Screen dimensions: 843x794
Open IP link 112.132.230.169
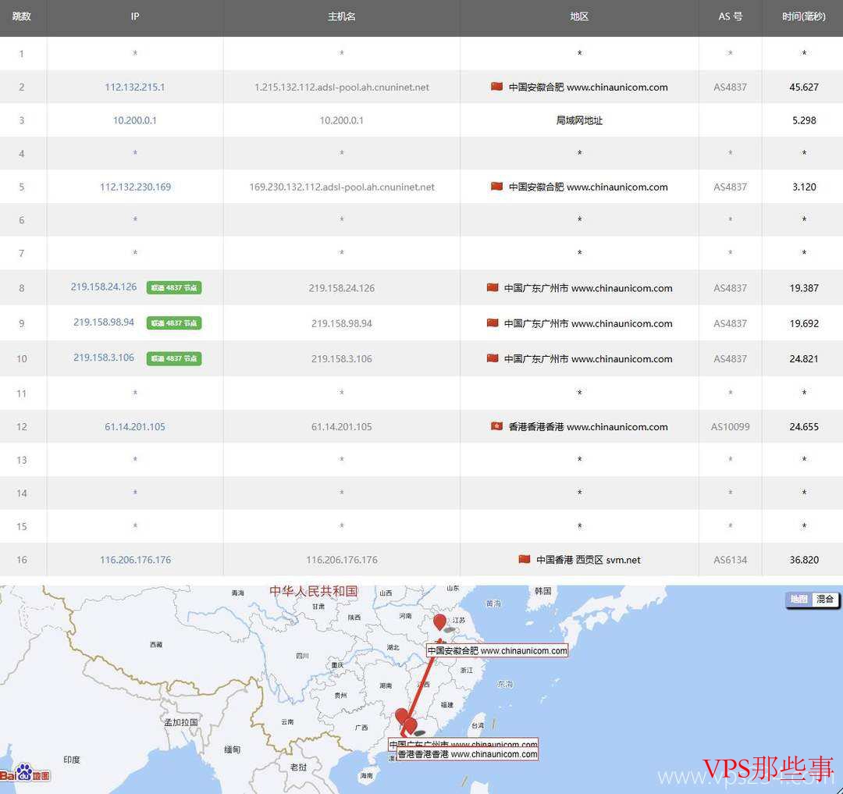135,187
